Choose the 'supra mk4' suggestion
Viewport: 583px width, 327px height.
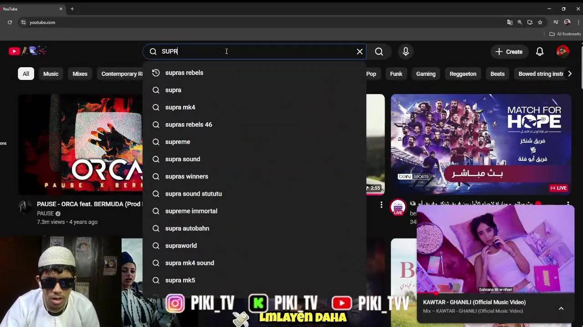coord(255,107)
